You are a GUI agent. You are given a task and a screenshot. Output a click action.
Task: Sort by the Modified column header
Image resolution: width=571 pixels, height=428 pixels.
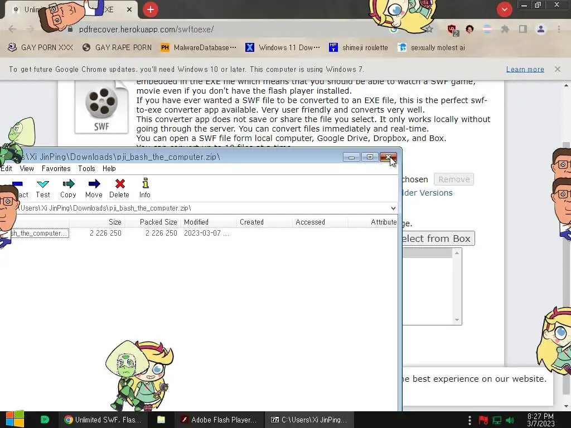[x=209, y=222]
